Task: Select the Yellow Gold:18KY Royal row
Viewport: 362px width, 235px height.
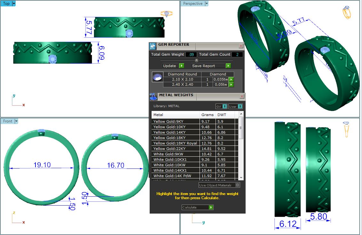Action: [x=195, y=143]
